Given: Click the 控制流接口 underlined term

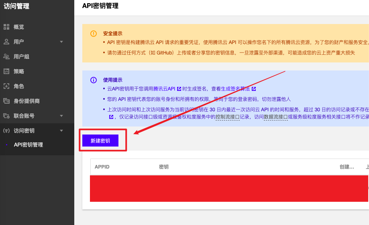Looking at the screenshot, I should (x=227, y=117).
